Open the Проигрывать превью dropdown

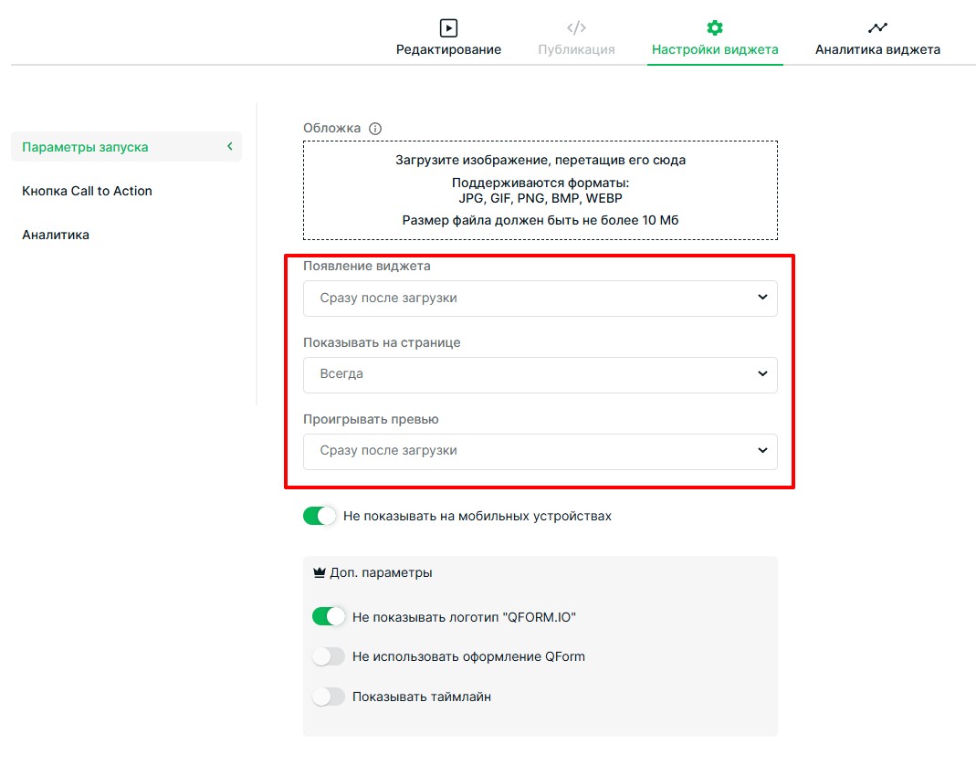[540, 451]
